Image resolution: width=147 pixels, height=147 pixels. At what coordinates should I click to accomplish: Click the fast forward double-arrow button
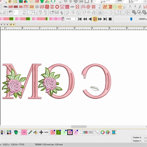(x=100, y=19)
